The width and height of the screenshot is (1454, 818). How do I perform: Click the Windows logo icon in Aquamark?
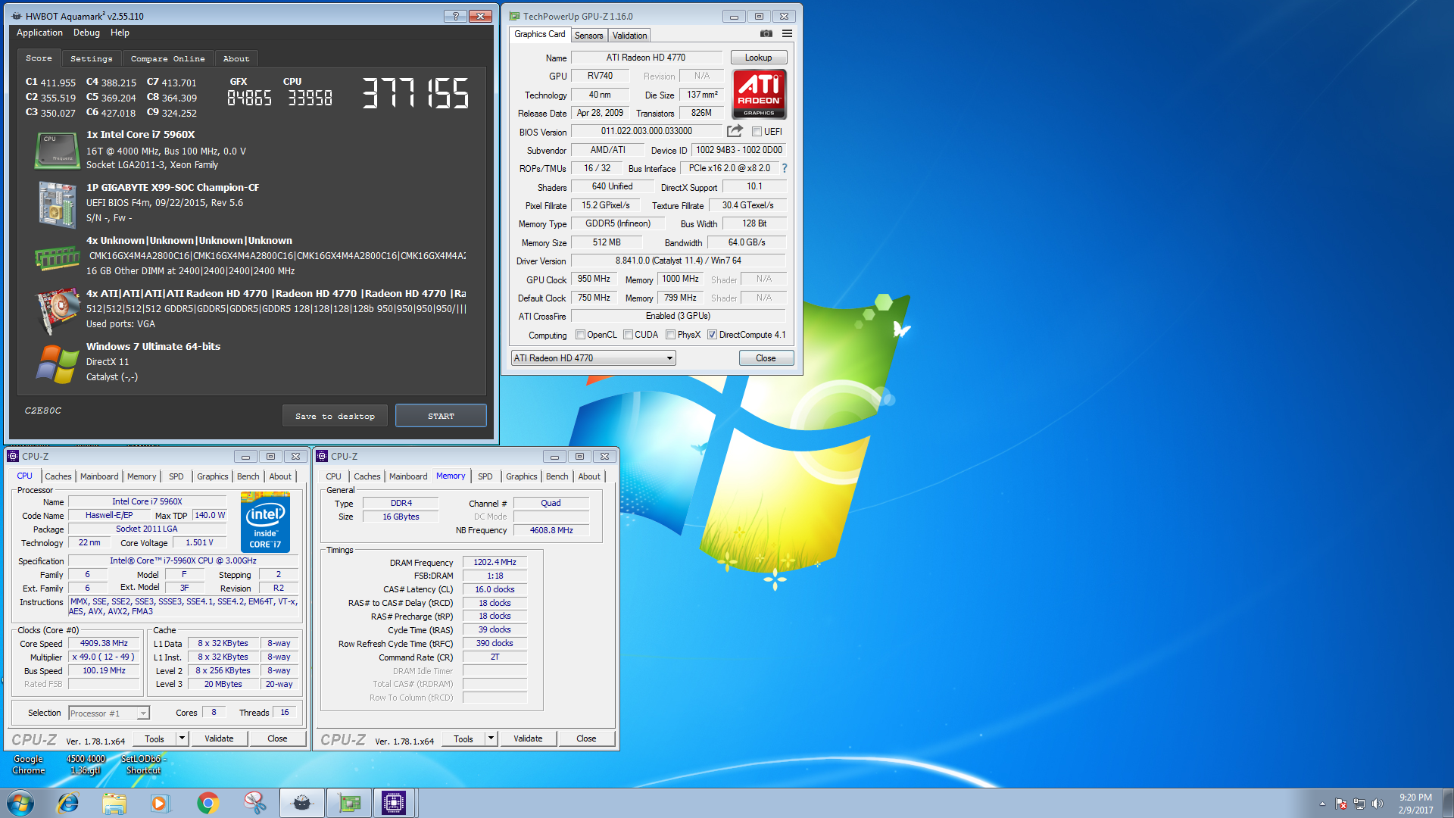(57, 364)
